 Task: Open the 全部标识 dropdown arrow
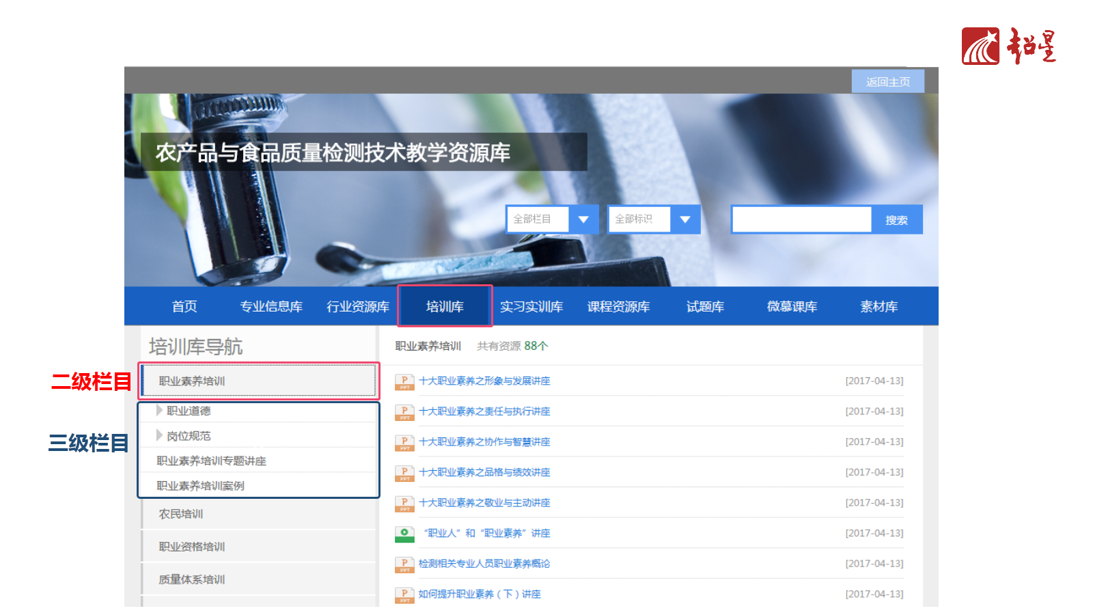(x=685, y=219)
